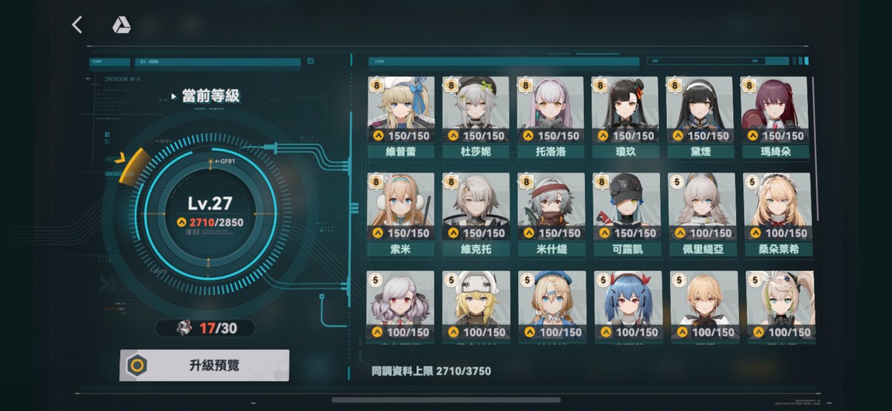Open the 米什緹 character card
The width and height of the screenshot is (892, 411).
551,215
